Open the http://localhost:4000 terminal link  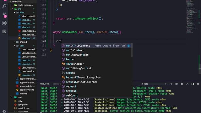[x=150, y=111]
